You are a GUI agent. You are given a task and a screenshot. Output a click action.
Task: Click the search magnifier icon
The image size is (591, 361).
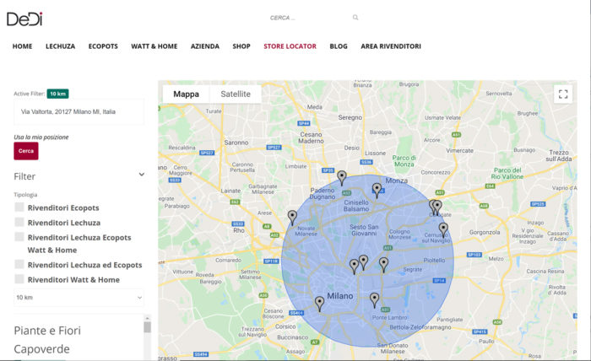pyautogui.click(x=355, y=18)
